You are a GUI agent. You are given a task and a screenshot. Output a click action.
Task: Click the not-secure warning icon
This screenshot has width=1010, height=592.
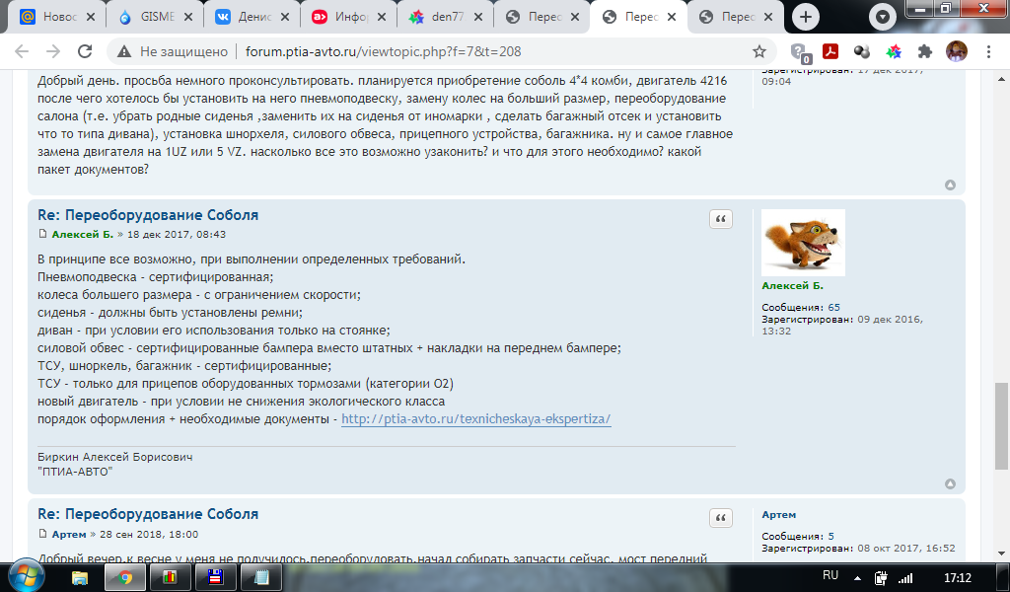tap(124, 51)
